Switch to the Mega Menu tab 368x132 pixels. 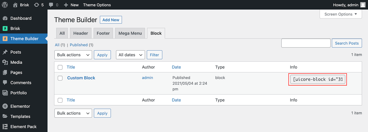[130, 33]
